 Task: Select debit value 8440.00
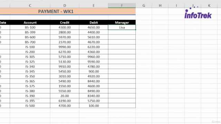point(94,81)
